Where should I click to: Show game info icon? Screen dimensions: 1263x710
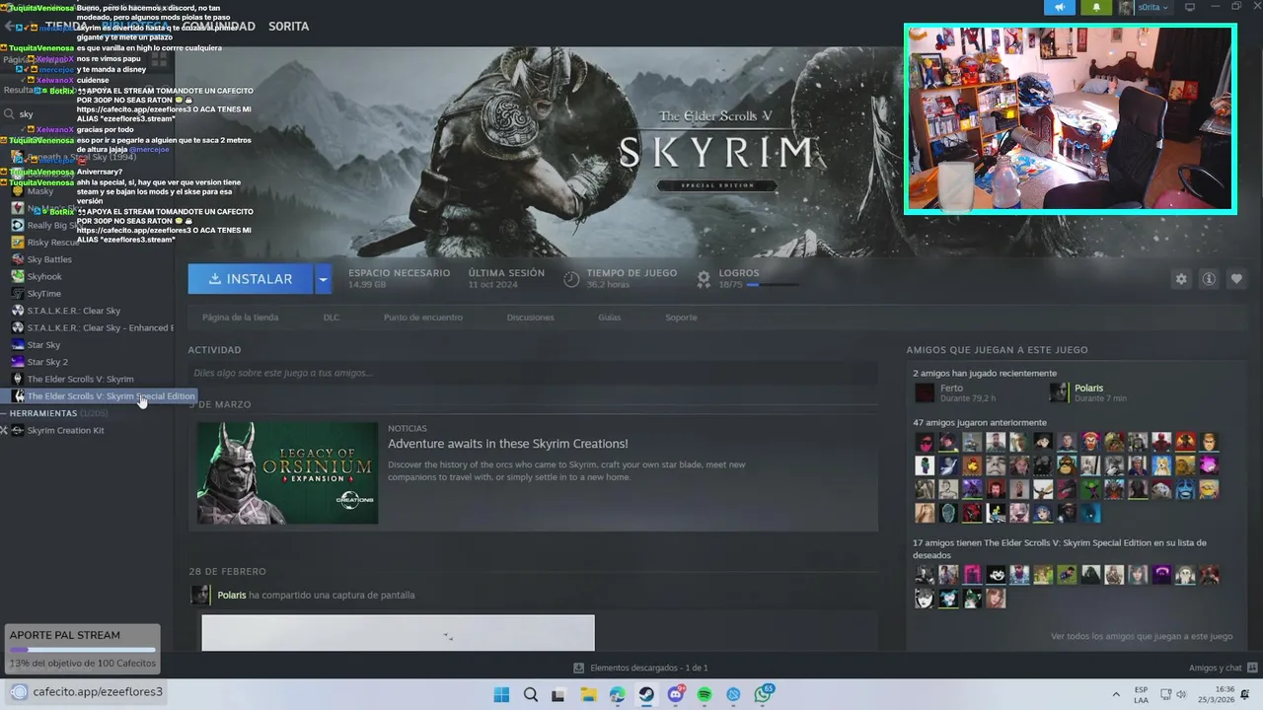[x=1209, y=279]
